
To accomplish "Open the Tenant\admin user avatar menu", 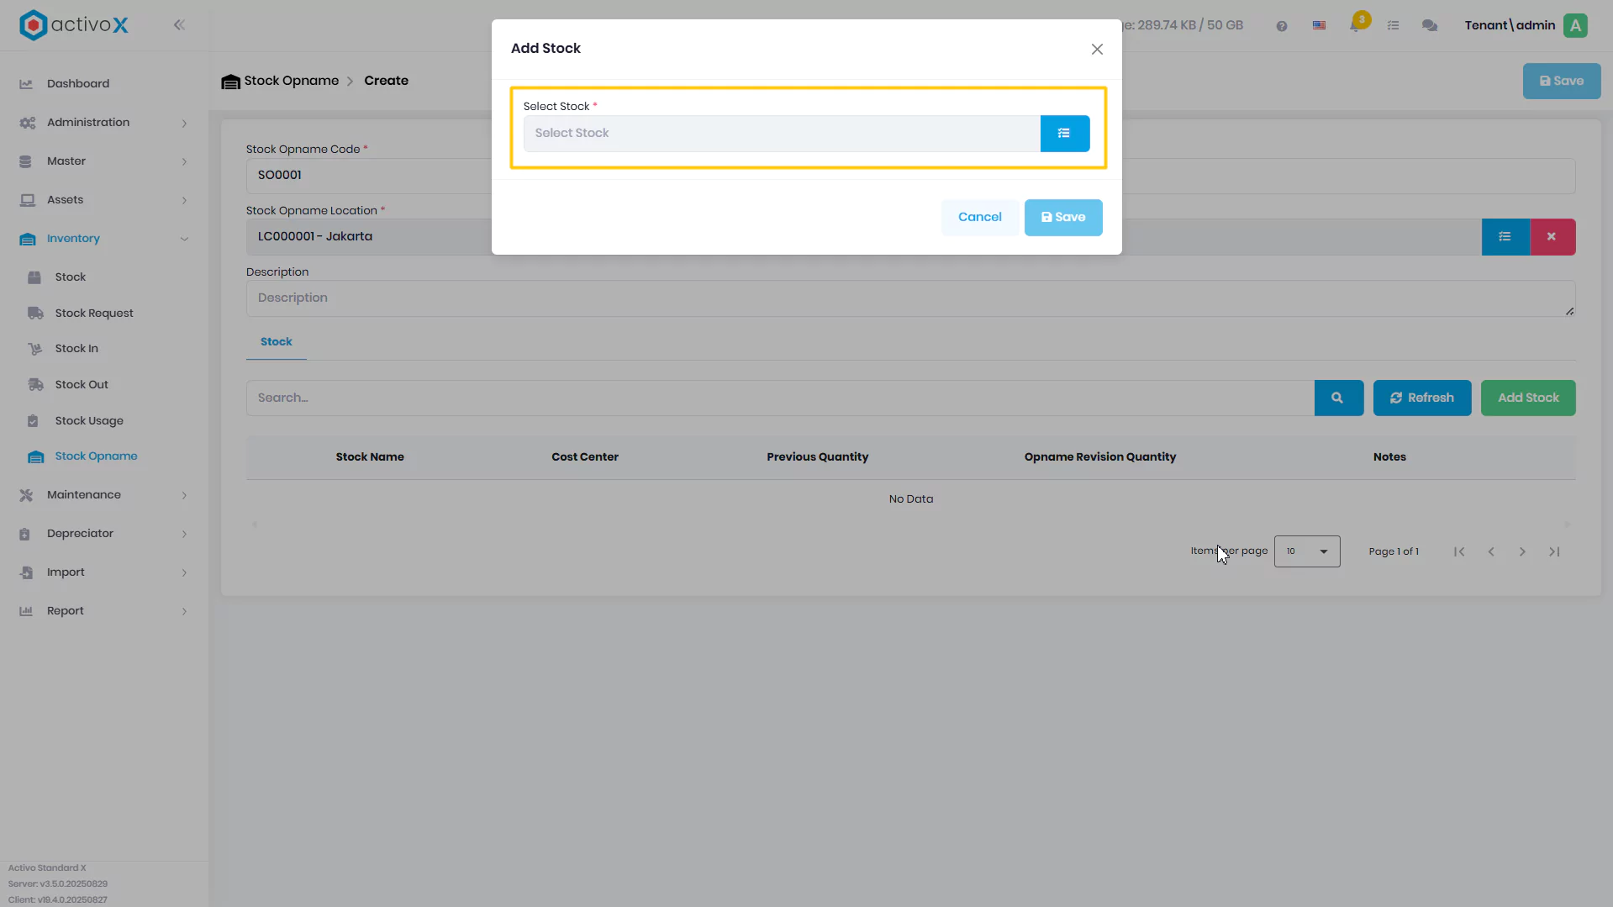I will (1575, 26).
